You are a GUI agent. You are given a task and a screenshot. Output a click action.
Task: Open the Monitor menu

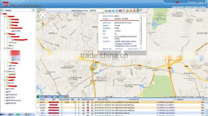click(x=188, y=7)
